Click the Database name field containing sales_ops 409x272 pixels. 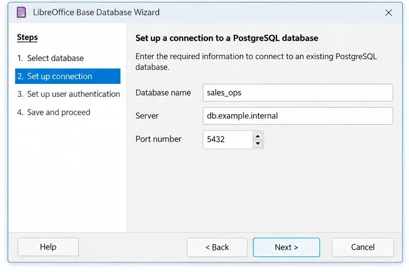298,92
